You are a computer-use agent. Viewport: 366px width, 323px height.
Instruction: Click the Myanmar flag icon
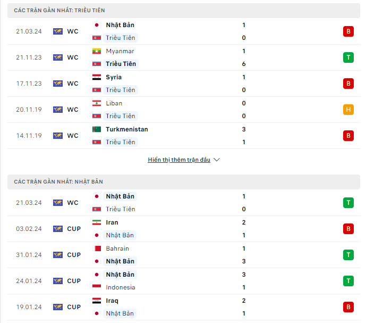click(x=97, y=51)
